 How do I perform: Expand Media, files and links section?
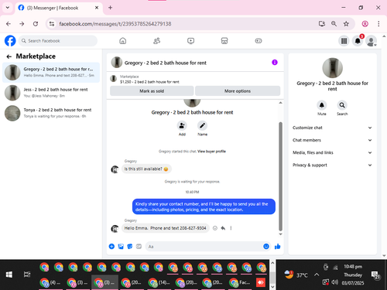click(x=332, y=152)
